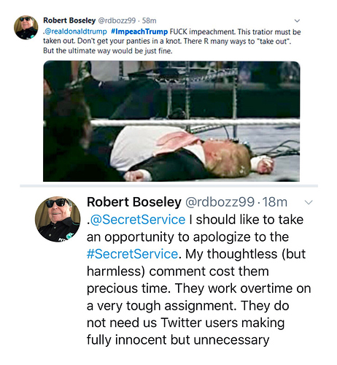Open the #SecretService hashtag link
337x365 pixels.
tap(133, 254)
